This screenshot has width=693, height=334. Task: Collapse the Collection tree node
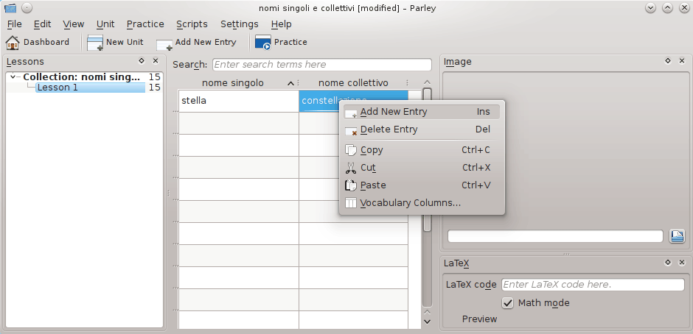pos(13,77)
